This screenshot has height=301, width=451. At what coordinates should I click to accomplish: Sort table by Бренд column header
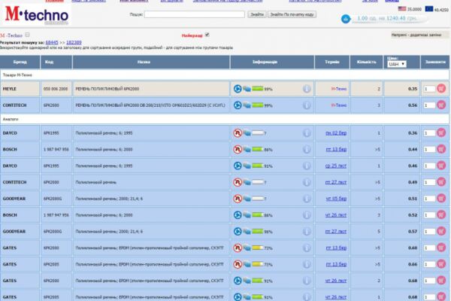(20, 62)
